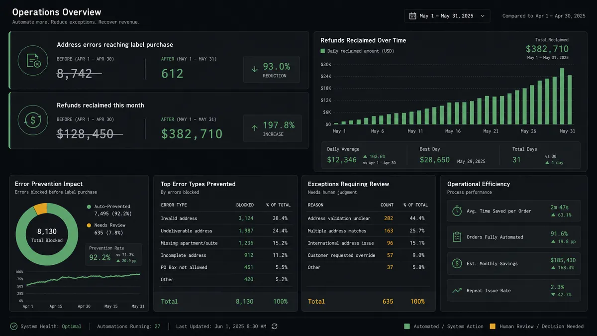This screenshot has height=336, width=597.
Task: Click the Repeat Issue Rate 2.3% value
Action: pos(557,287)
